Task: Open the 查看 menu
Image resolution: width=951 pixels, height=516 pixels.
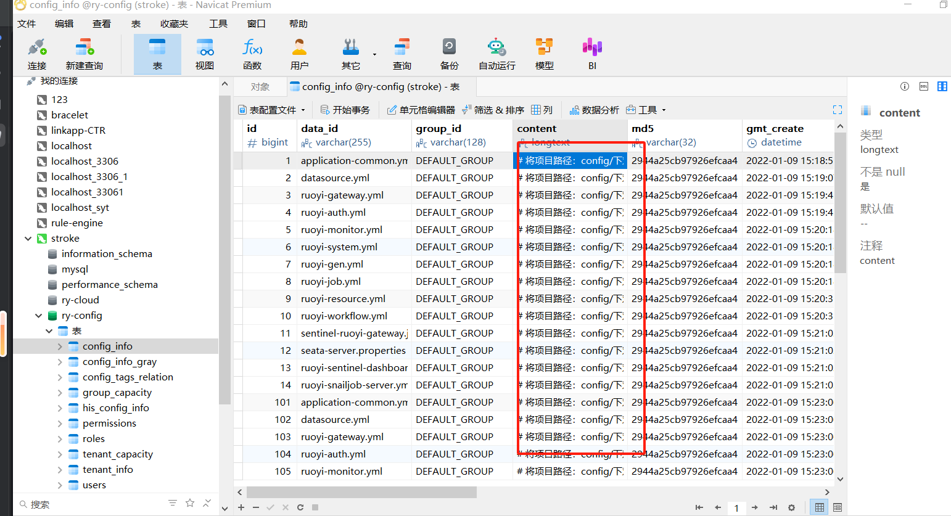Action: coord(102,23)
